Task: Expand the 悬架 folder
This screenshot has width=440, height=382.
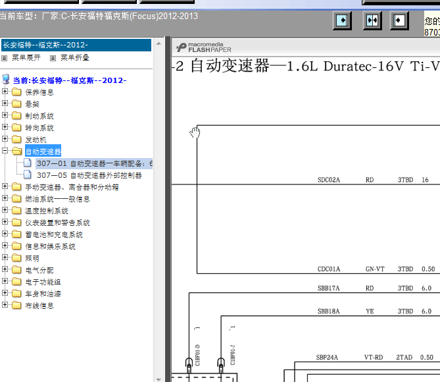Action: [5, 103]
